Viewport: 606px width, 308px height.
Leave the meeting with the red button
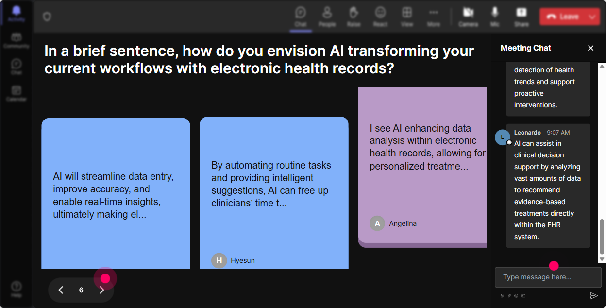(562, 17)
